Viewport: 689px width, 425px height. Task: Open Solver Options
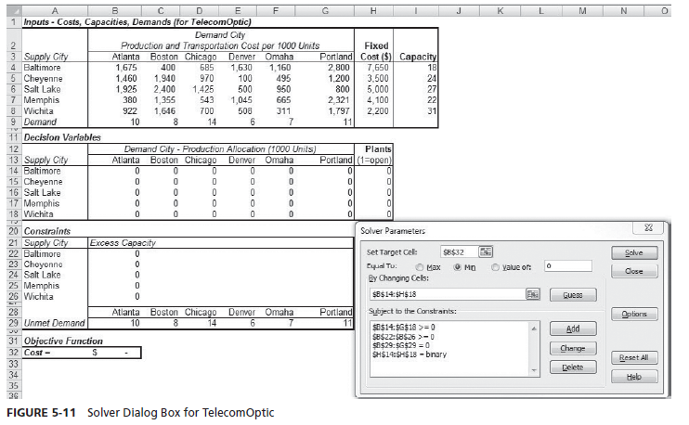[x=634, y=314]
